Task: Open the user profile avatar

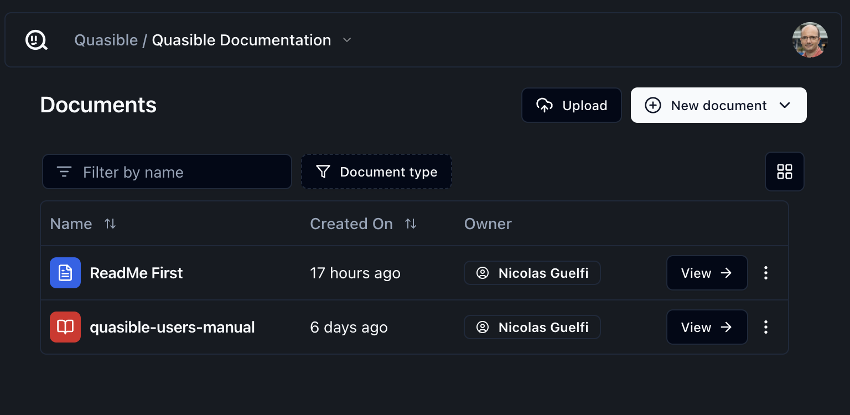Action: click(810, 40)
